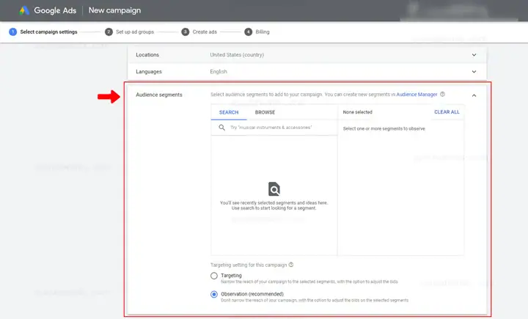Click the Google Ads logo icon
This screenshot has height=319, width=528.
24,10
